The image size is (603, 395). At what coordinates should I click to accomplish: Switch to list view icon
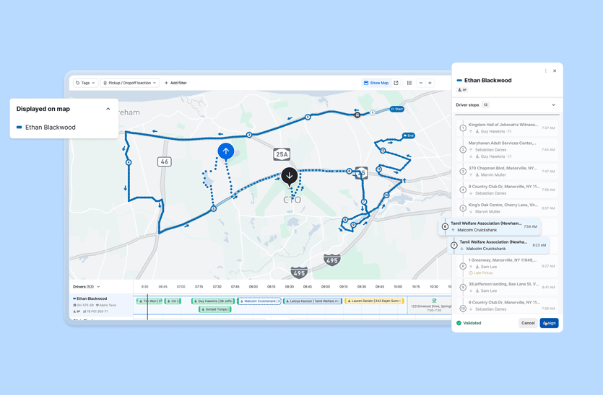(x=409, y=83)
